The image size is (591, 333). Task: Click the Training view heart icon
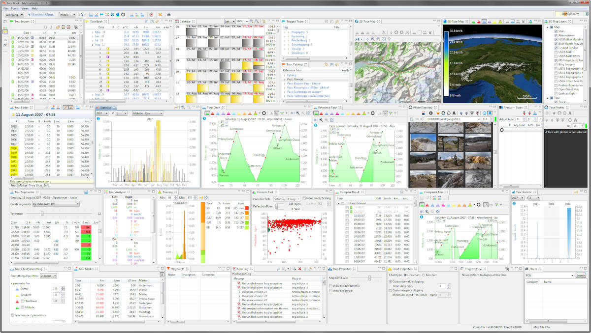coord(160,193)
